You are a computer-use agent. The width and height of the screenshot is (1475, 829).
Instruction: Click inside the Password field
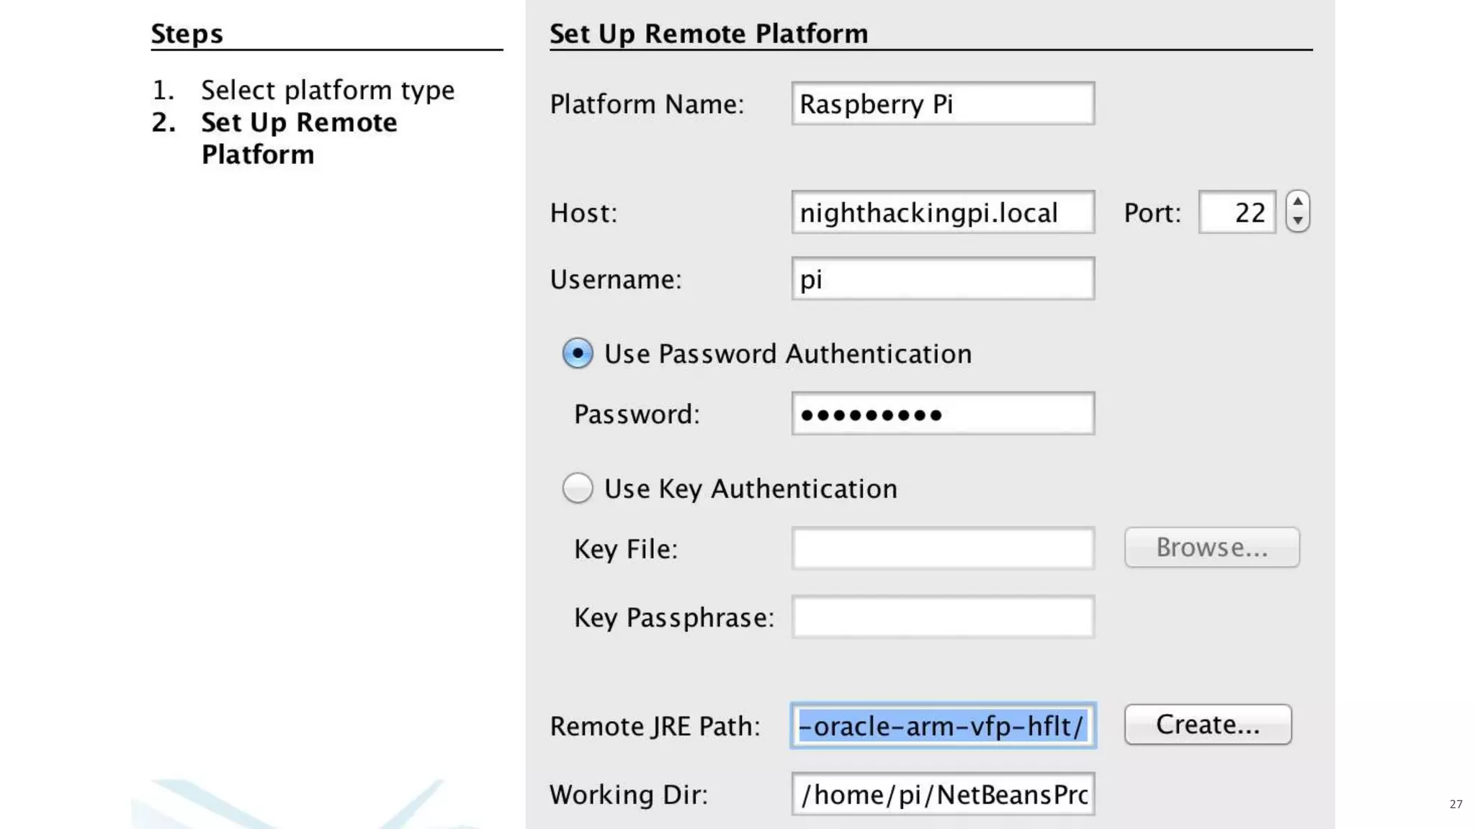(943, 414)
